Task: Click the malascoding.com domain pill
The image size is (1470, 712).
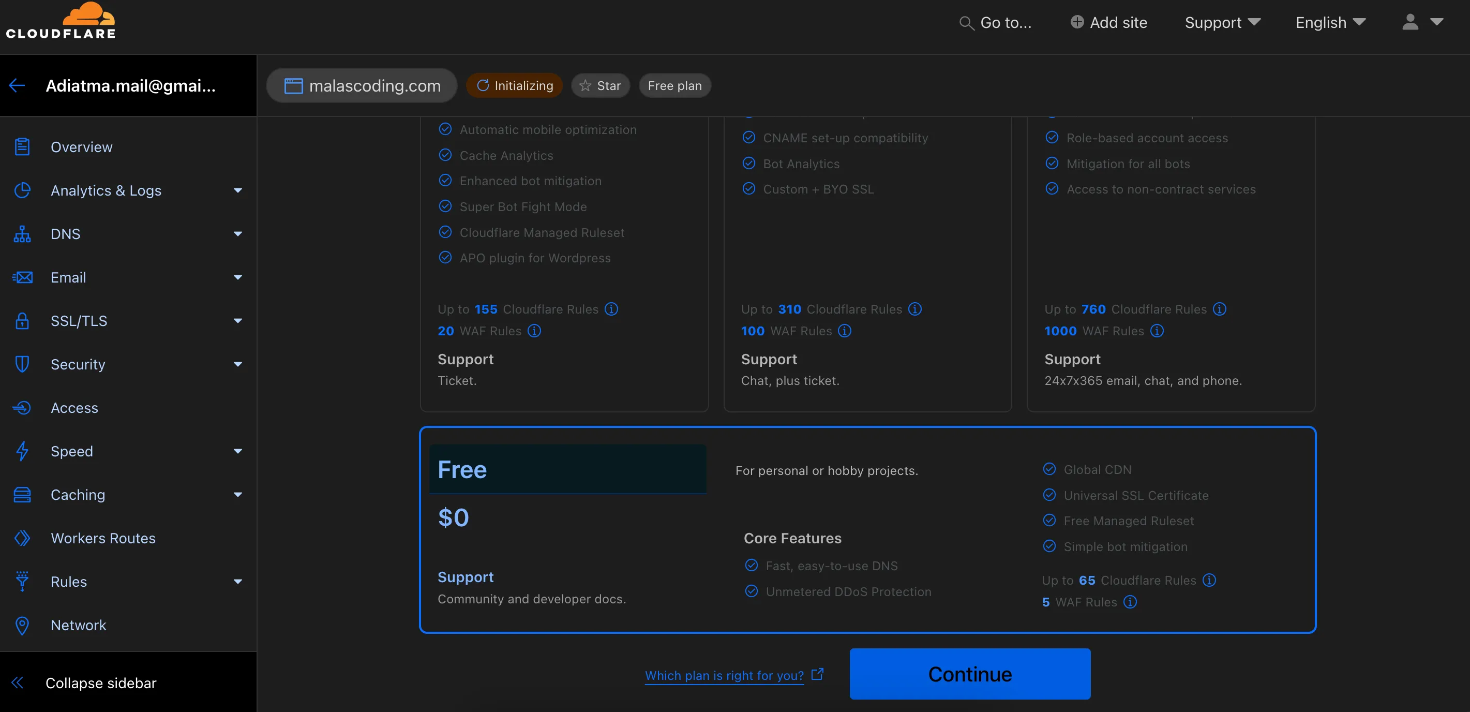Action: [x=362, y=86]
